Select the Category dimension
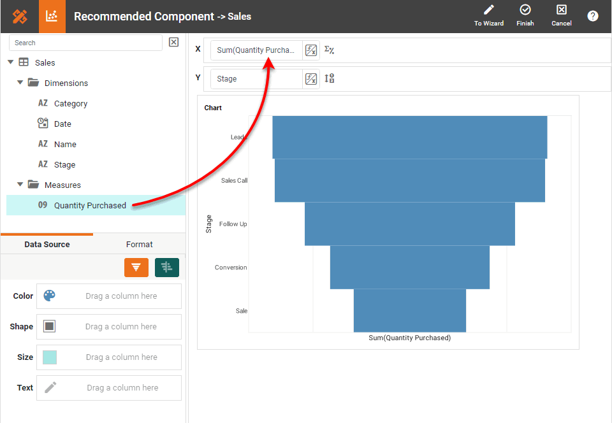 click(70, 103)
